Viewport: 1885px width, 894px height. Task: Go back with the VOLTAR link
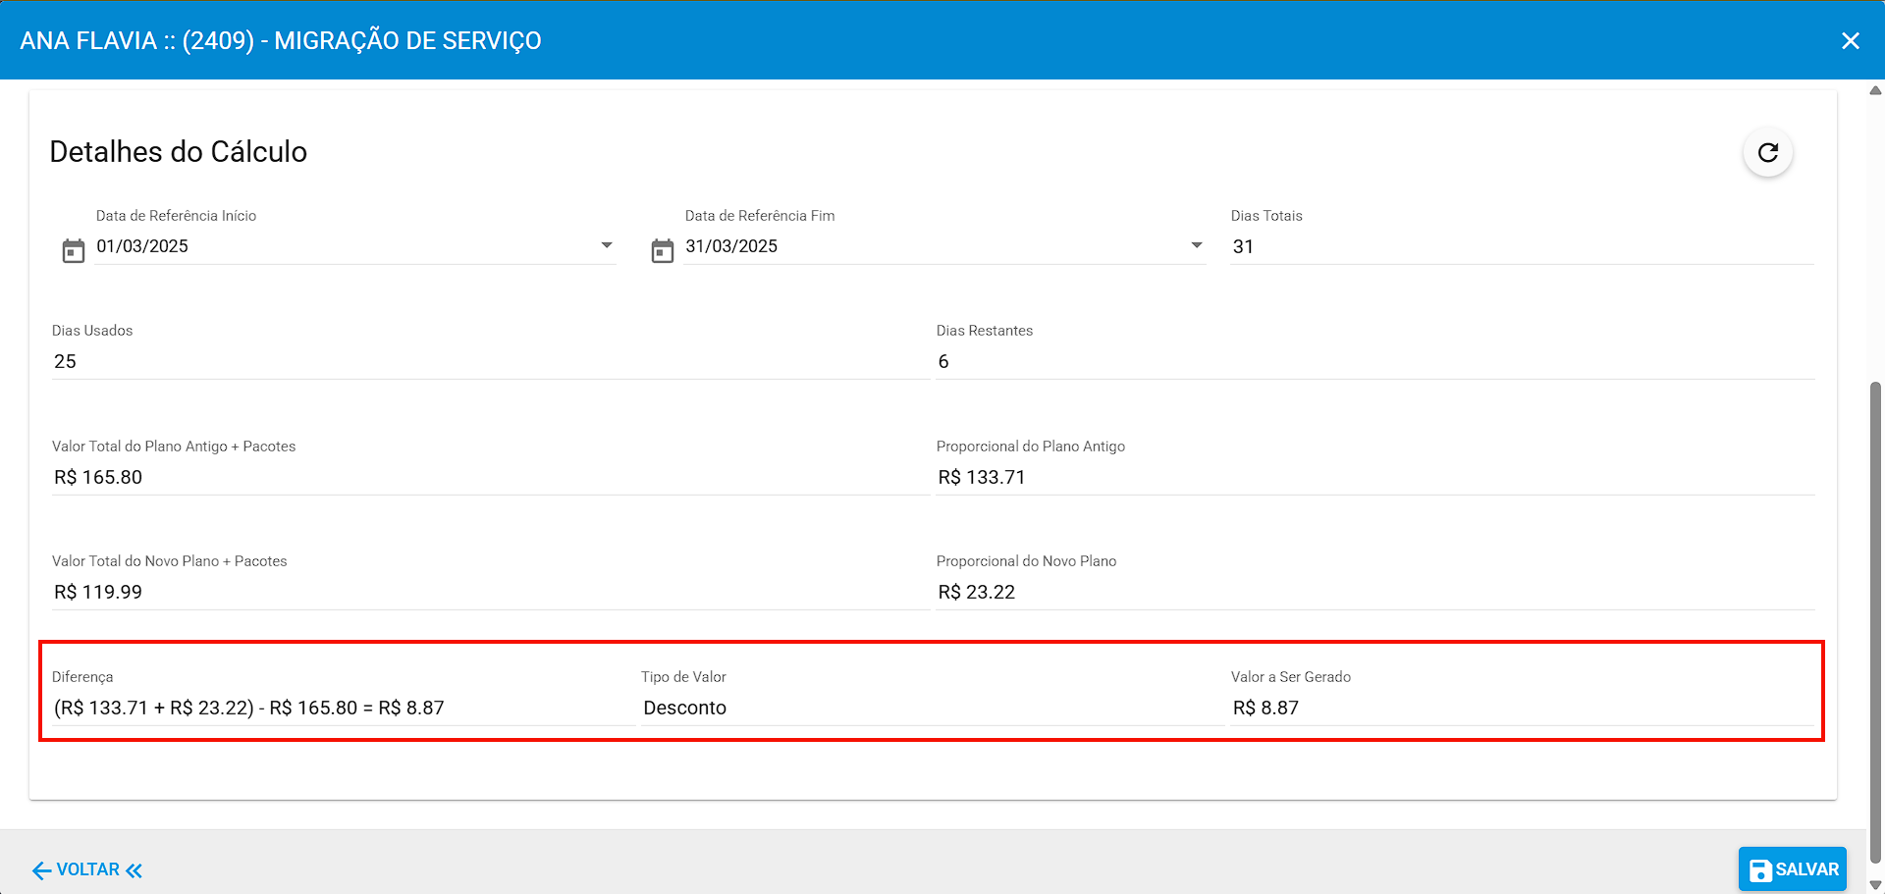point(87,870)
